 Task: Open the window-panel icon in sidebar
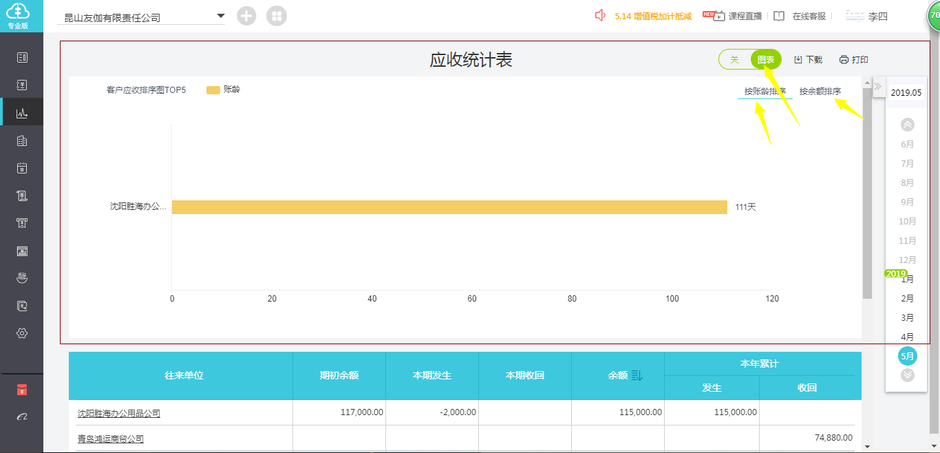point(22,251)
